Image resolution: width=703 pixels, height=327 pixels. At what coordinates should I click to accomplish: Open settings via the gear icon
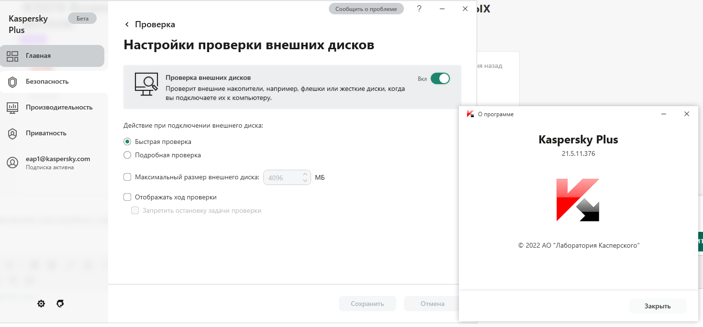click(41, 304)
